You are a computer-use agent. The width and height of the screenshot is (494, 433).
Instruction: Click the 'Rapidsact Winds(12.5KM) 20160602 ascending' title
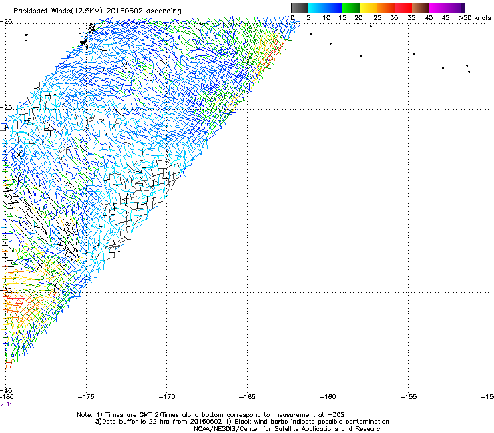(x=97, y=11)
